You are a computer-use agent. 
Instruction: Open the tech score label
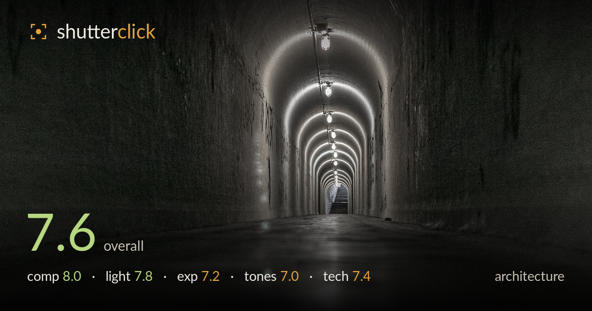point(336,276)
